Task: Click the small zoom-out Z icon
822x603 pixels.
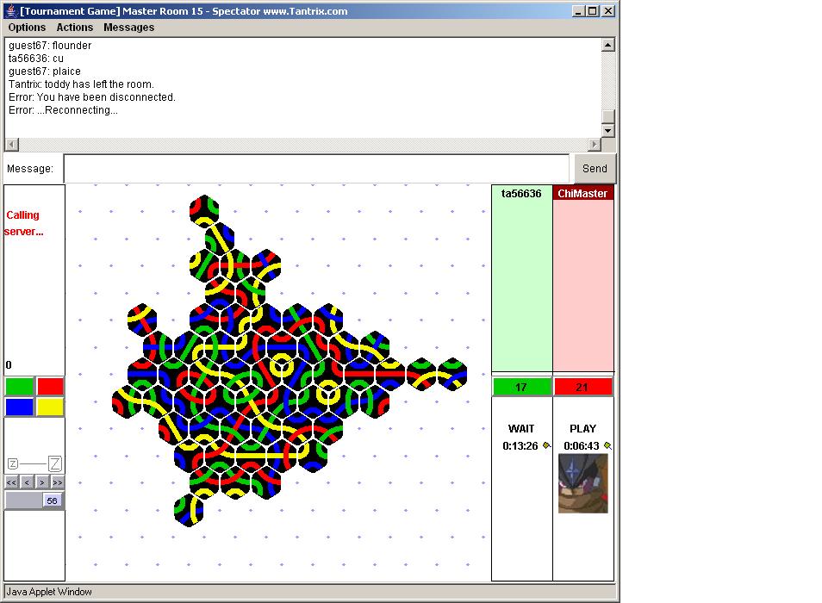Action: click(13, 463)
